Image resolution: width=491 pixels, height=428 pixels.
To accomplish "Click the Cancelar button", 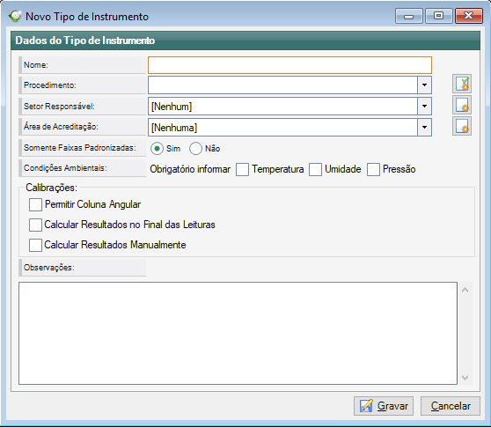I will (451, 406).
